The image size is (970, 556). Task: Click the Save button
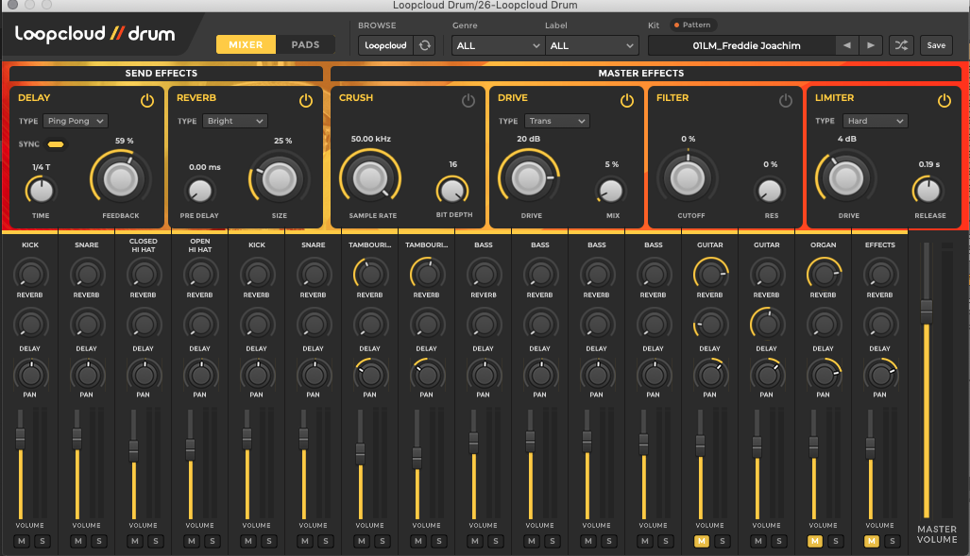click(x=936, y=45)
